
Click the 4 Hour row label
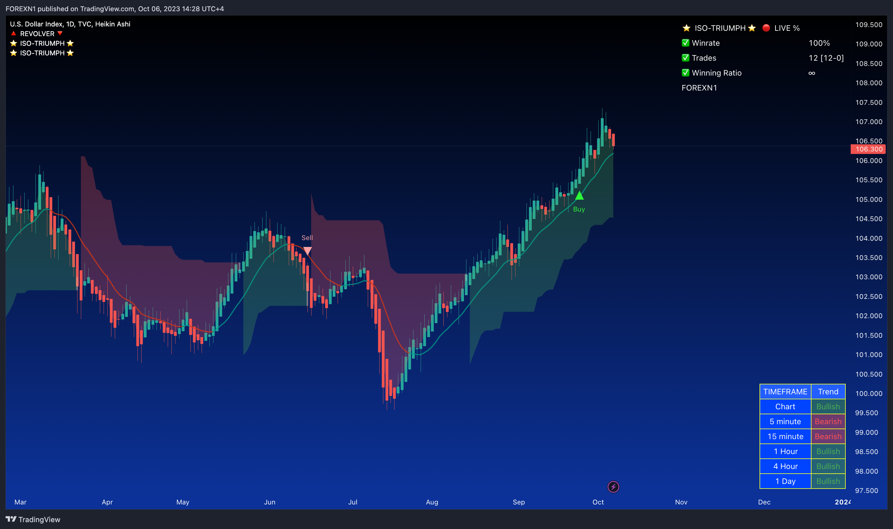[785, 466]
